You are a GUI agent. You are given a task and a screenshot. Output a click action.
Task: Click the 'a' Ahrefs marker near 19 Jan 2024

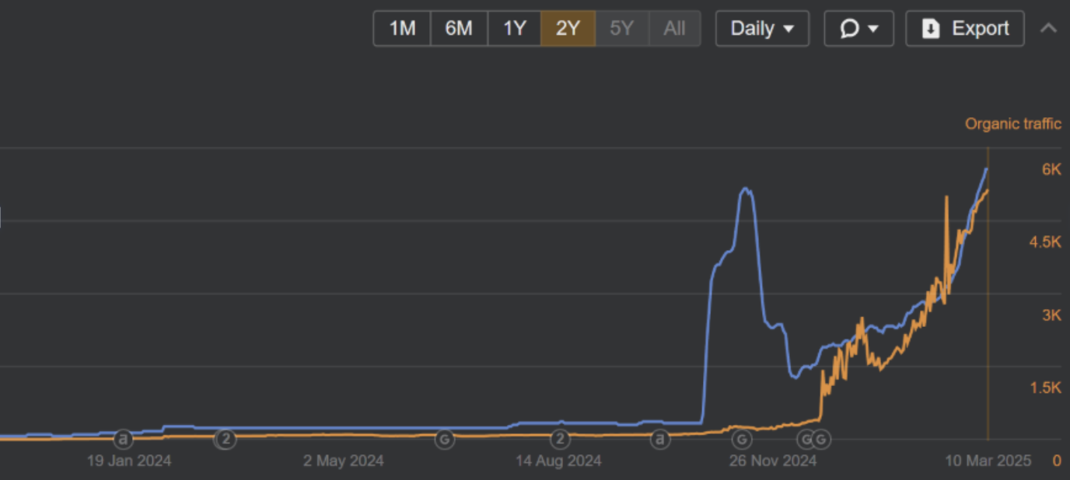(x=121, y=439)
